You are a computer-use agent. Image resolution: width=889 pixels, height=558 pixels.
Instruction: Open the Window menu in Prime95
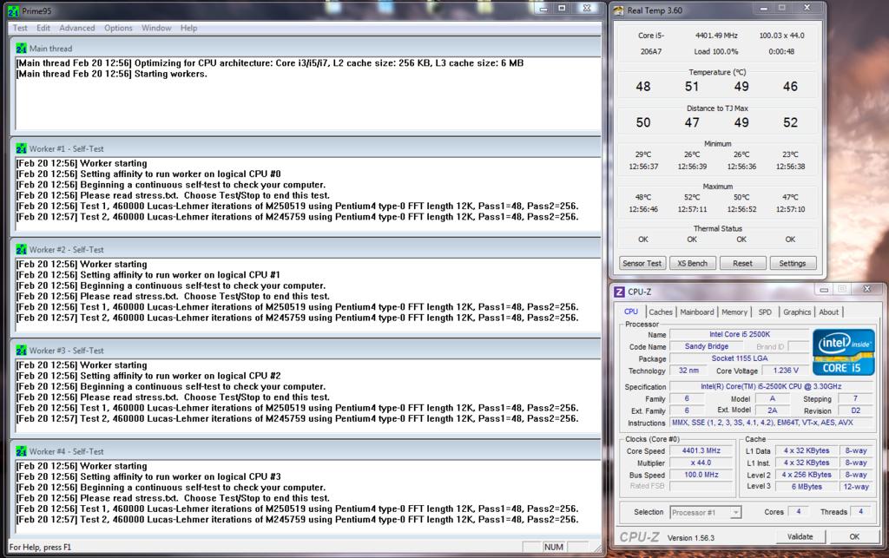156,28
